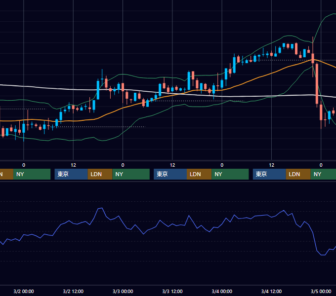Click the 3/3 00:00 date label
The width and height of the screenshot is (336, 296).
(123, 291)
